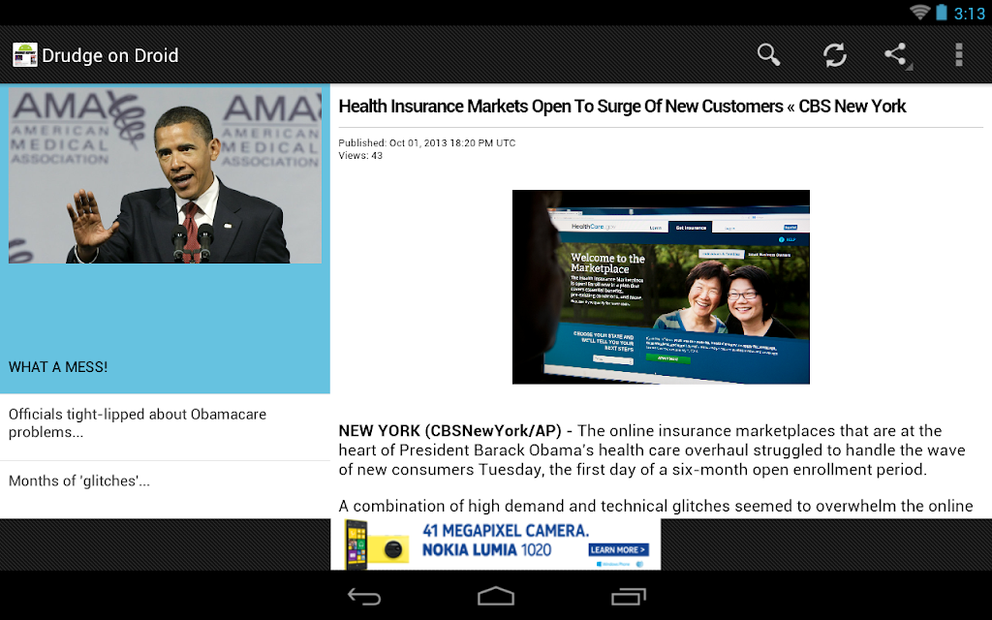Open Android recent apps
992x620 pixels.
[628, 596]
